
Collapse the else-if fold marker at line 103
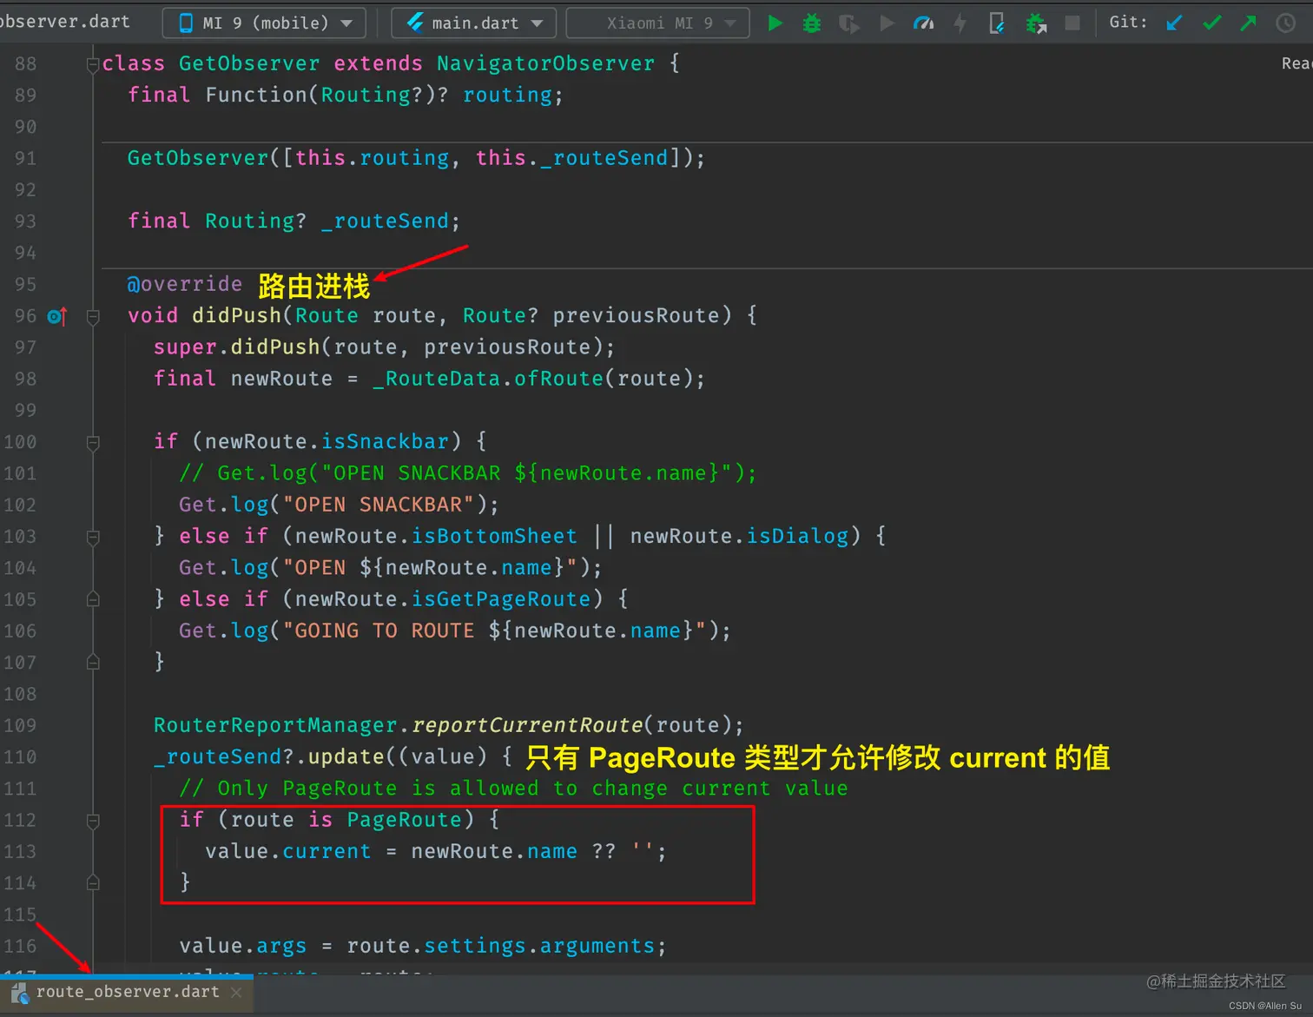pos(93,537)
